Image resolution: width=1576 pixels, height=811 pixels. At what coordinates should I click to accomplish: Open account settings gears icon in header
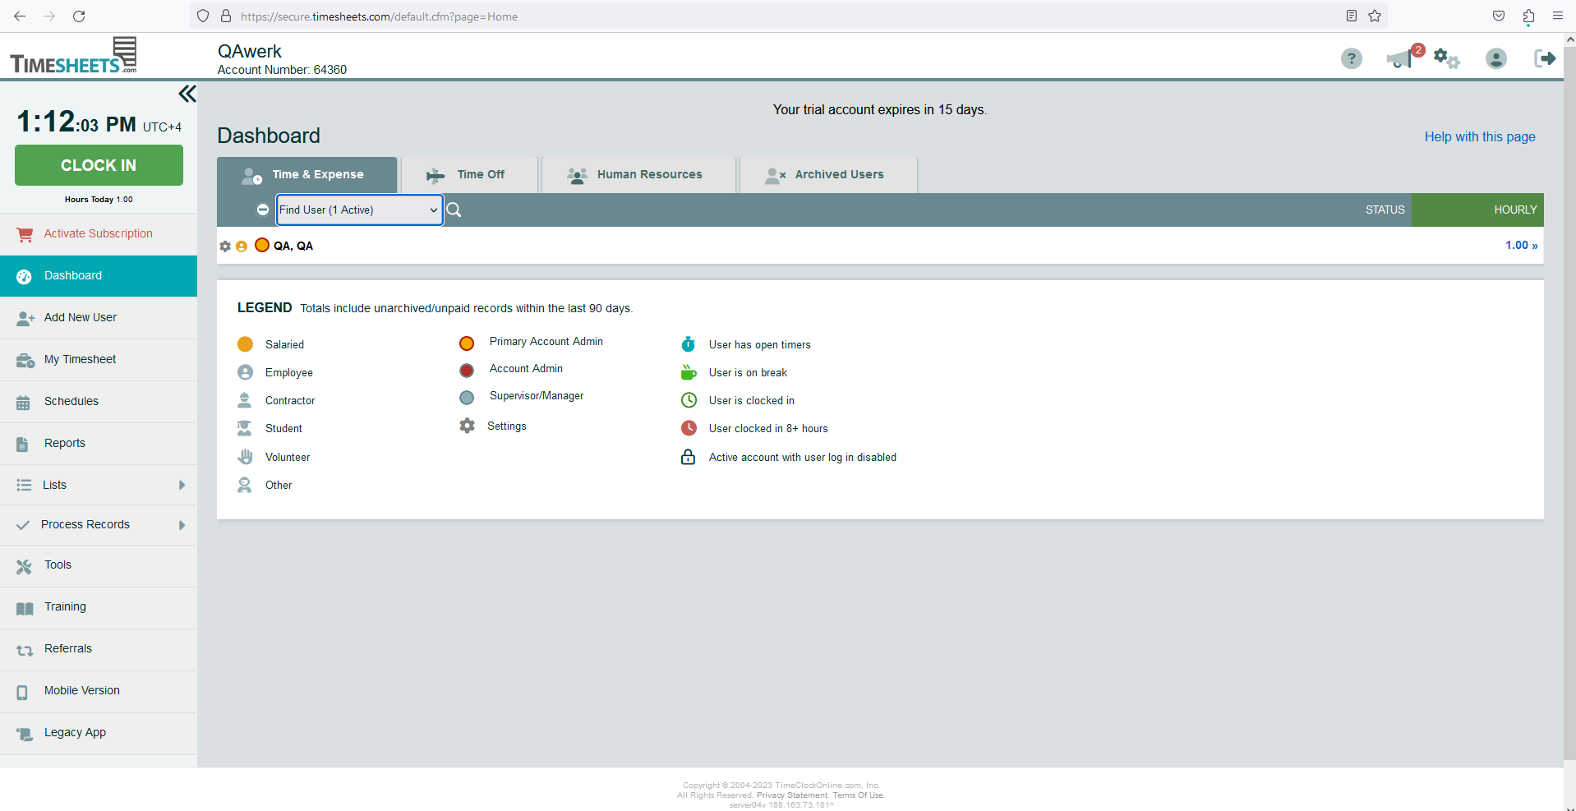1446,58
